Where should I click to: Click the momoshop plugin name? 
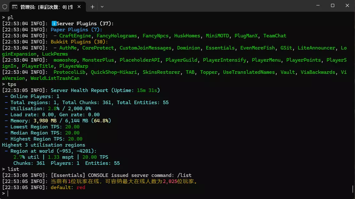[65, 60]
